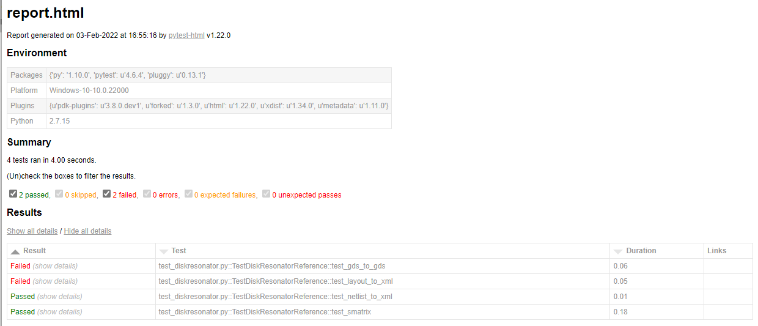
Task: Click Hide all details link
Action: [x=87, y=231]
